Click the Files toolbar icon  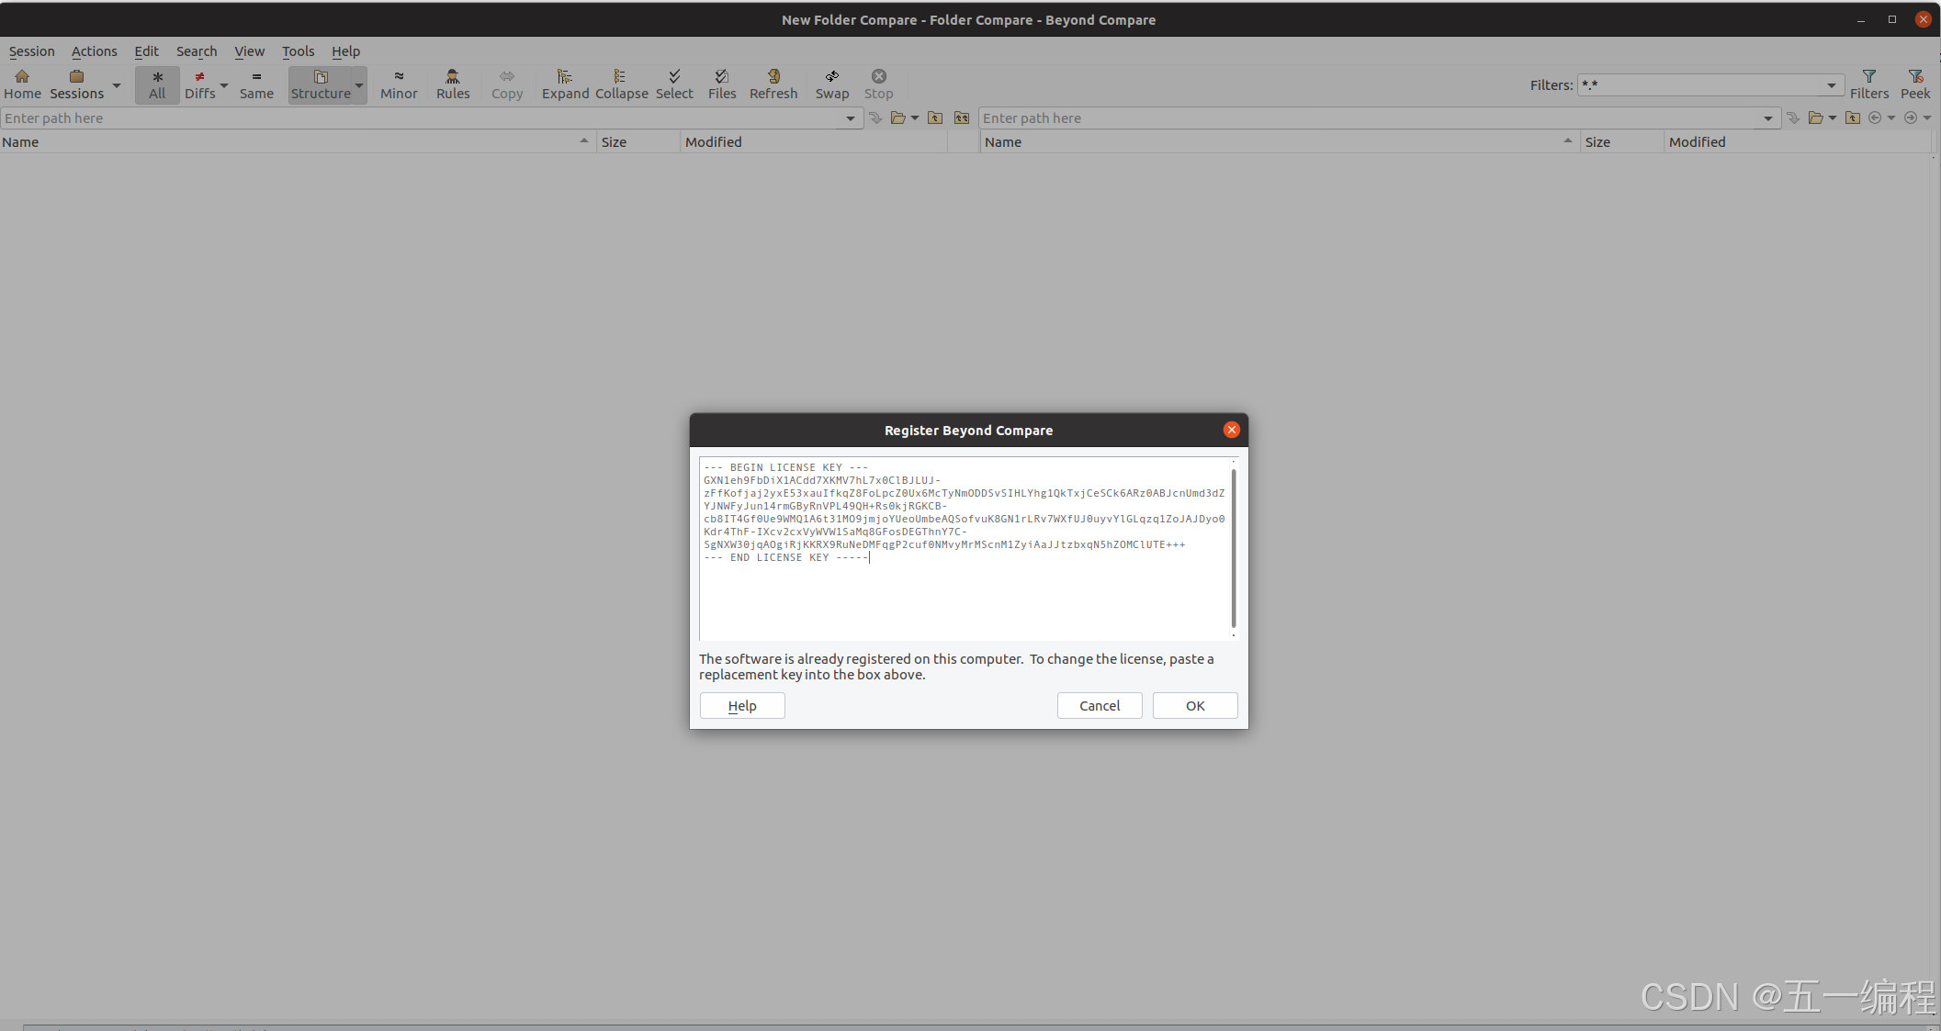(x=722, y=84)
